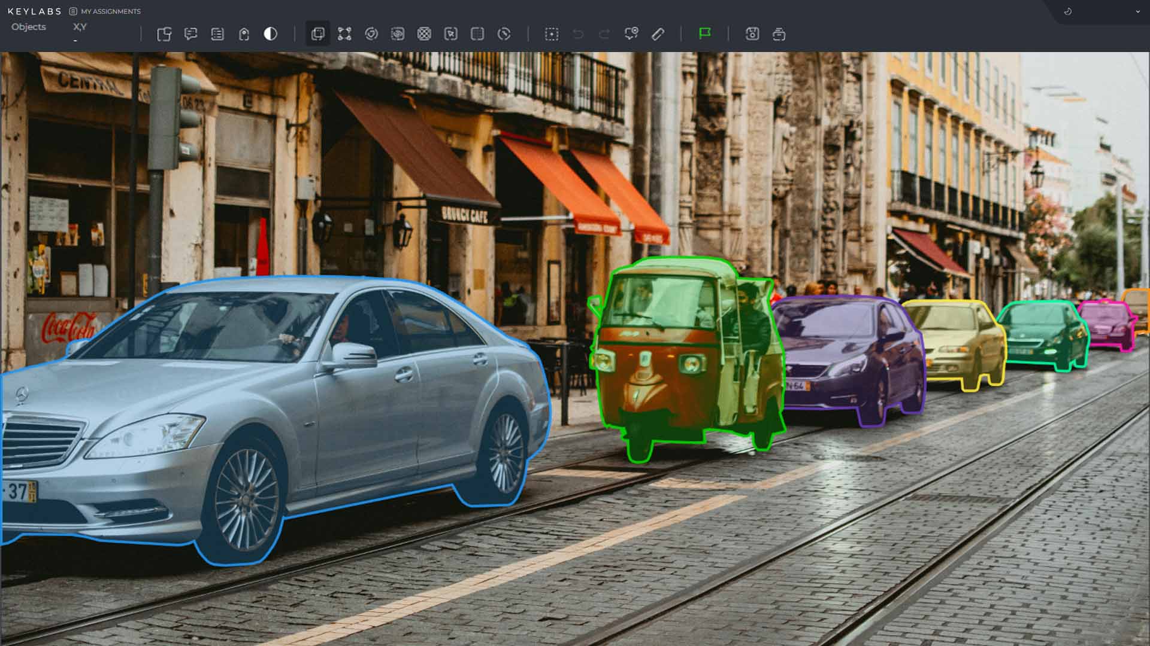Undo the last annotation action

pos(577,34)
